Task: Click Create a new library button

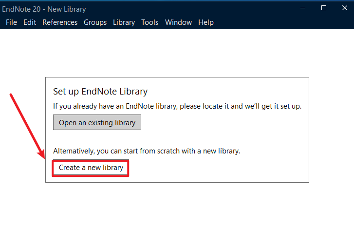Action: tap(91, 168)
